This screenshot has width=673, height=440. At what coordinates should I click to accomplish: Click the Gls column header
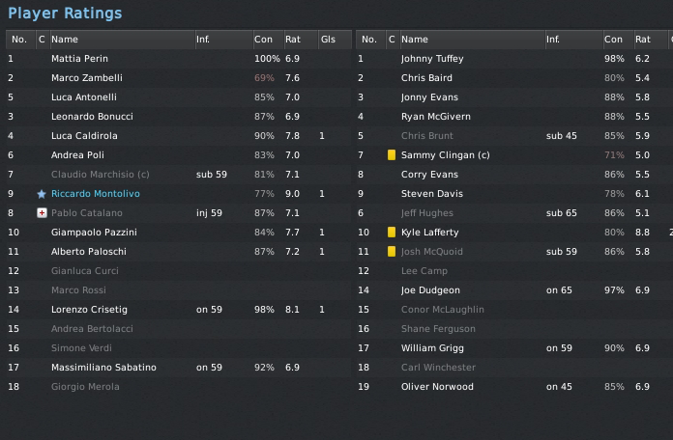[x=329, y=40]
